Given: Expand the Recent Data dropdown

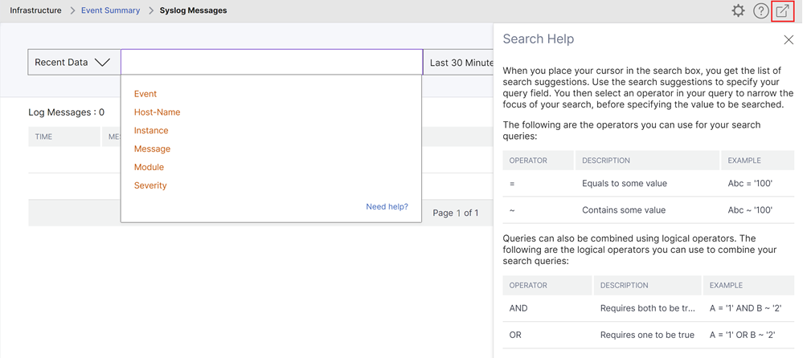Looking at the screenshot, I should tap(74, 63).
